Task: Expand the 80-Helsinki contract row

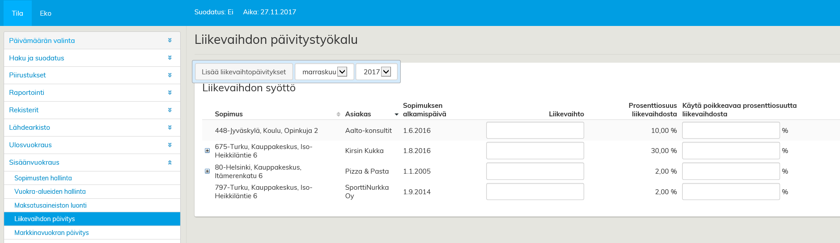Action: (207, 171)
